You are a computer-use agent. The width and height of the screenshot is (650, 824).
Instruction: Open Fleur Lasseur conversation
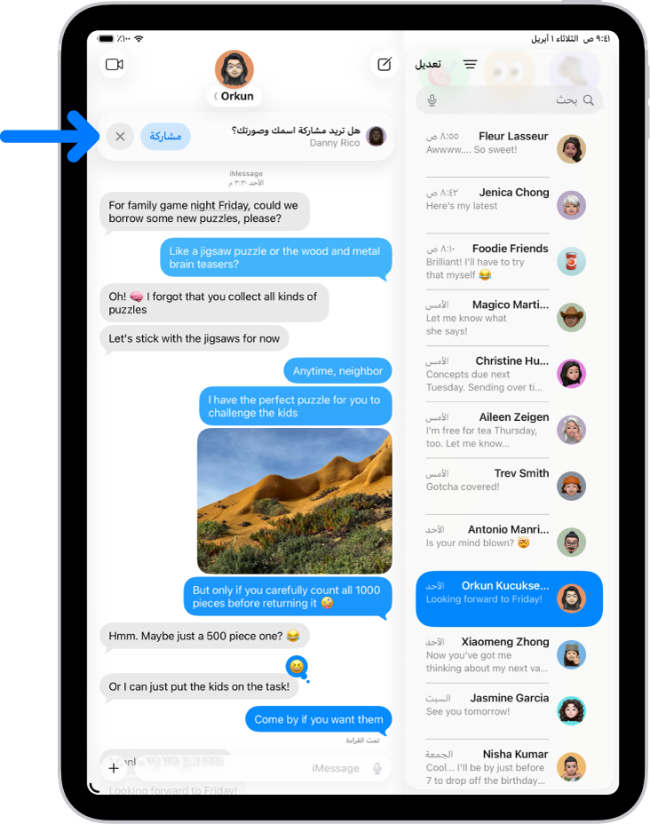coord(509,148)
